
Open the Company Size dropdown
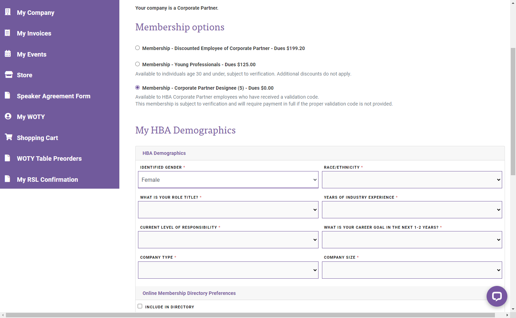pyautogui.click(x=412, y=270)
